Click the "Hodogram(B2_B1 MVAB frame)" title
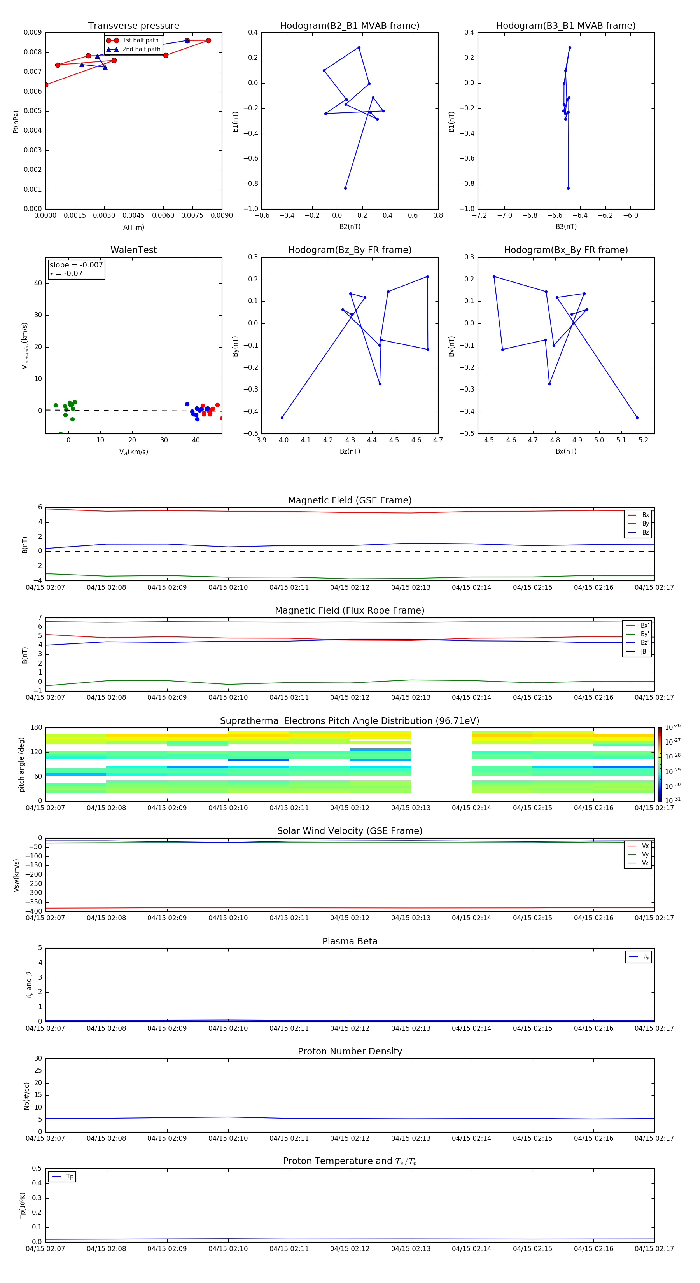The width and height of the screenshot is (700, 1283). click(x=350, y=25)
